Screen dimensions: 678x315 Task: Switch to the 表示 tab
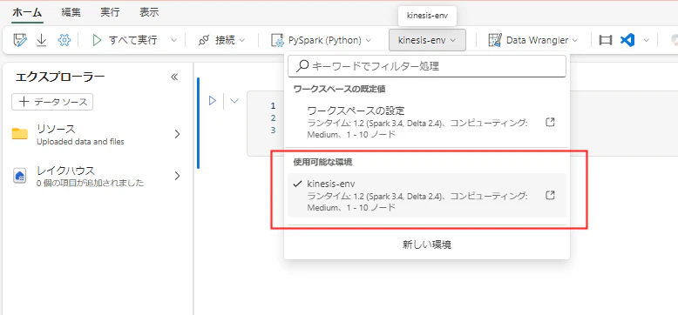pyautogui.click(x=149, y=12)
